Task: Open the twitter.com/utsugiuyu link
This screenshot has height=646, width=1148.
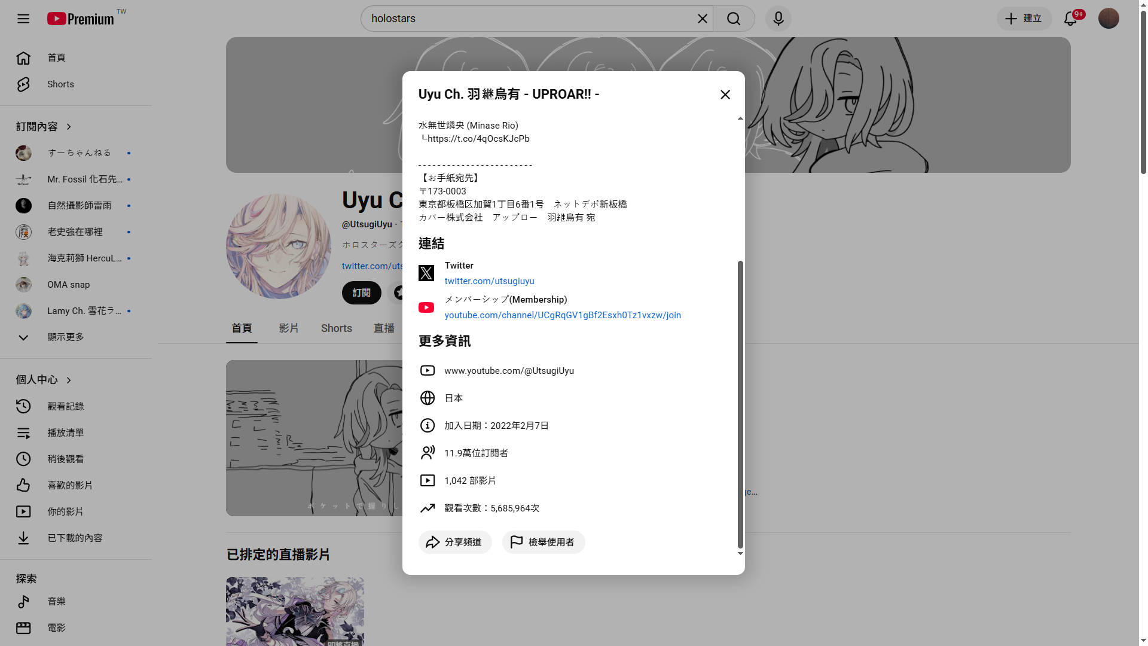Action: [489, 281]
